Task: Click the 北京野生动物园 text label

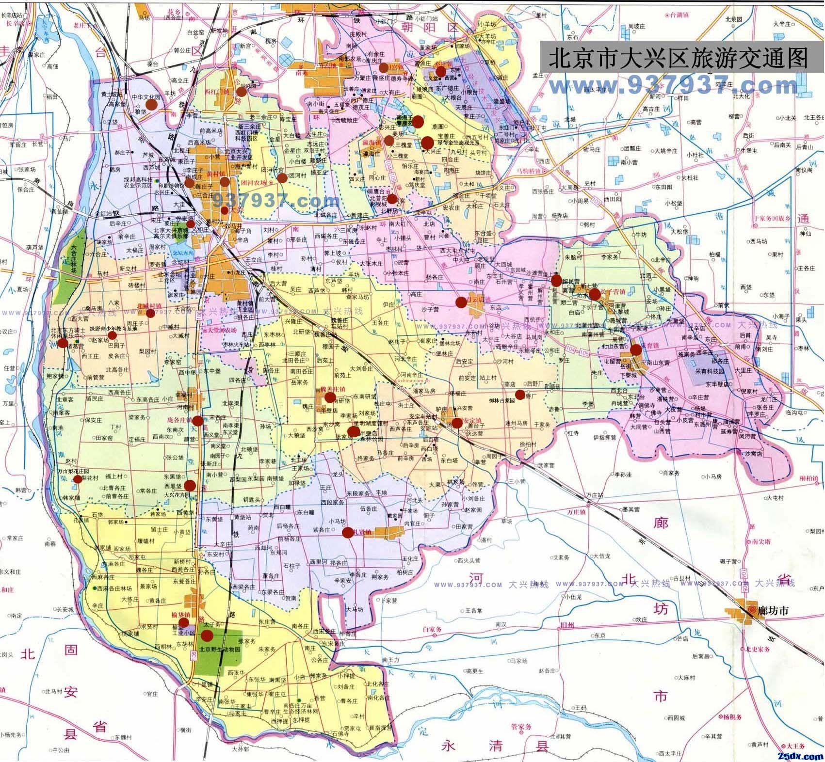Action: (220, 650)
